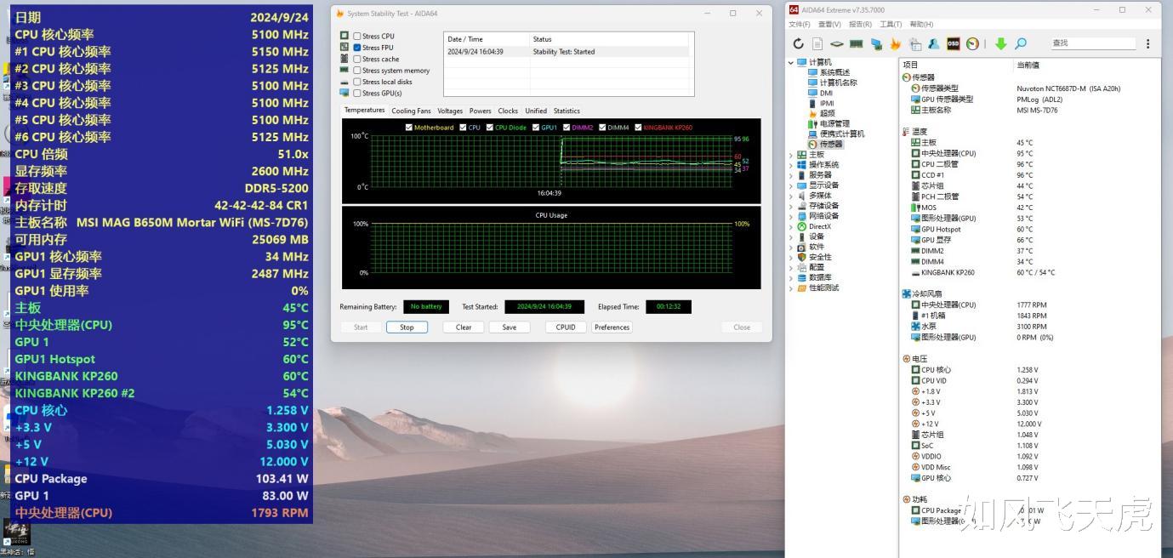The height and width of the screenshot is (558, 1173).
Task: Switch to the Clocks tab
Action: pos(508,111)
